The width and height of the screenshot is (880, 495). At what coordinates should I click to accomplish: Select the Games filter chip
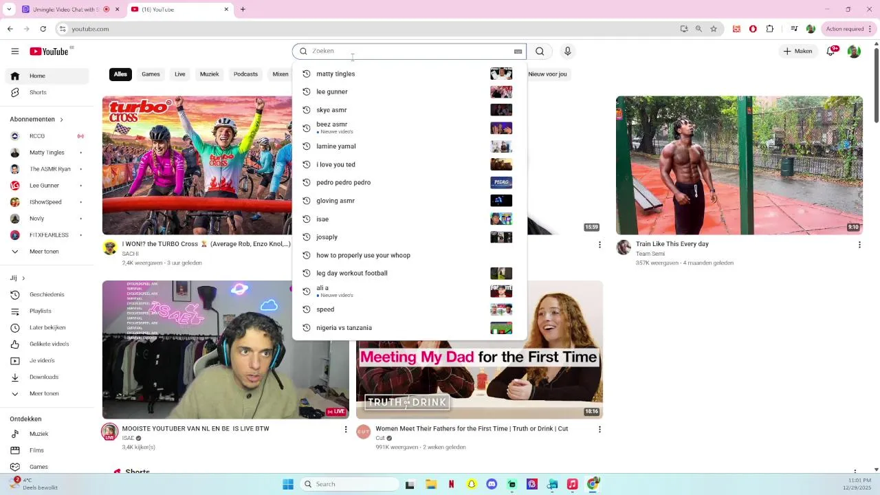[x=151, y=74]
